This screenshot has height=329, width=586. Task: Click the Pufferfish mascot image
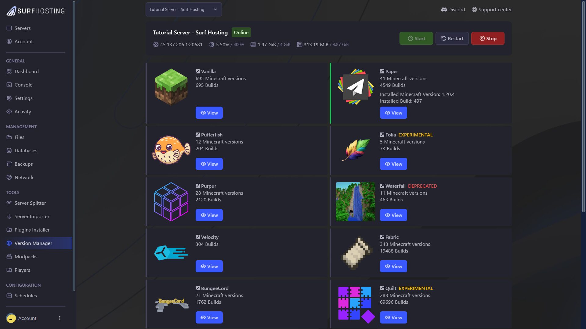coord(171,150)
